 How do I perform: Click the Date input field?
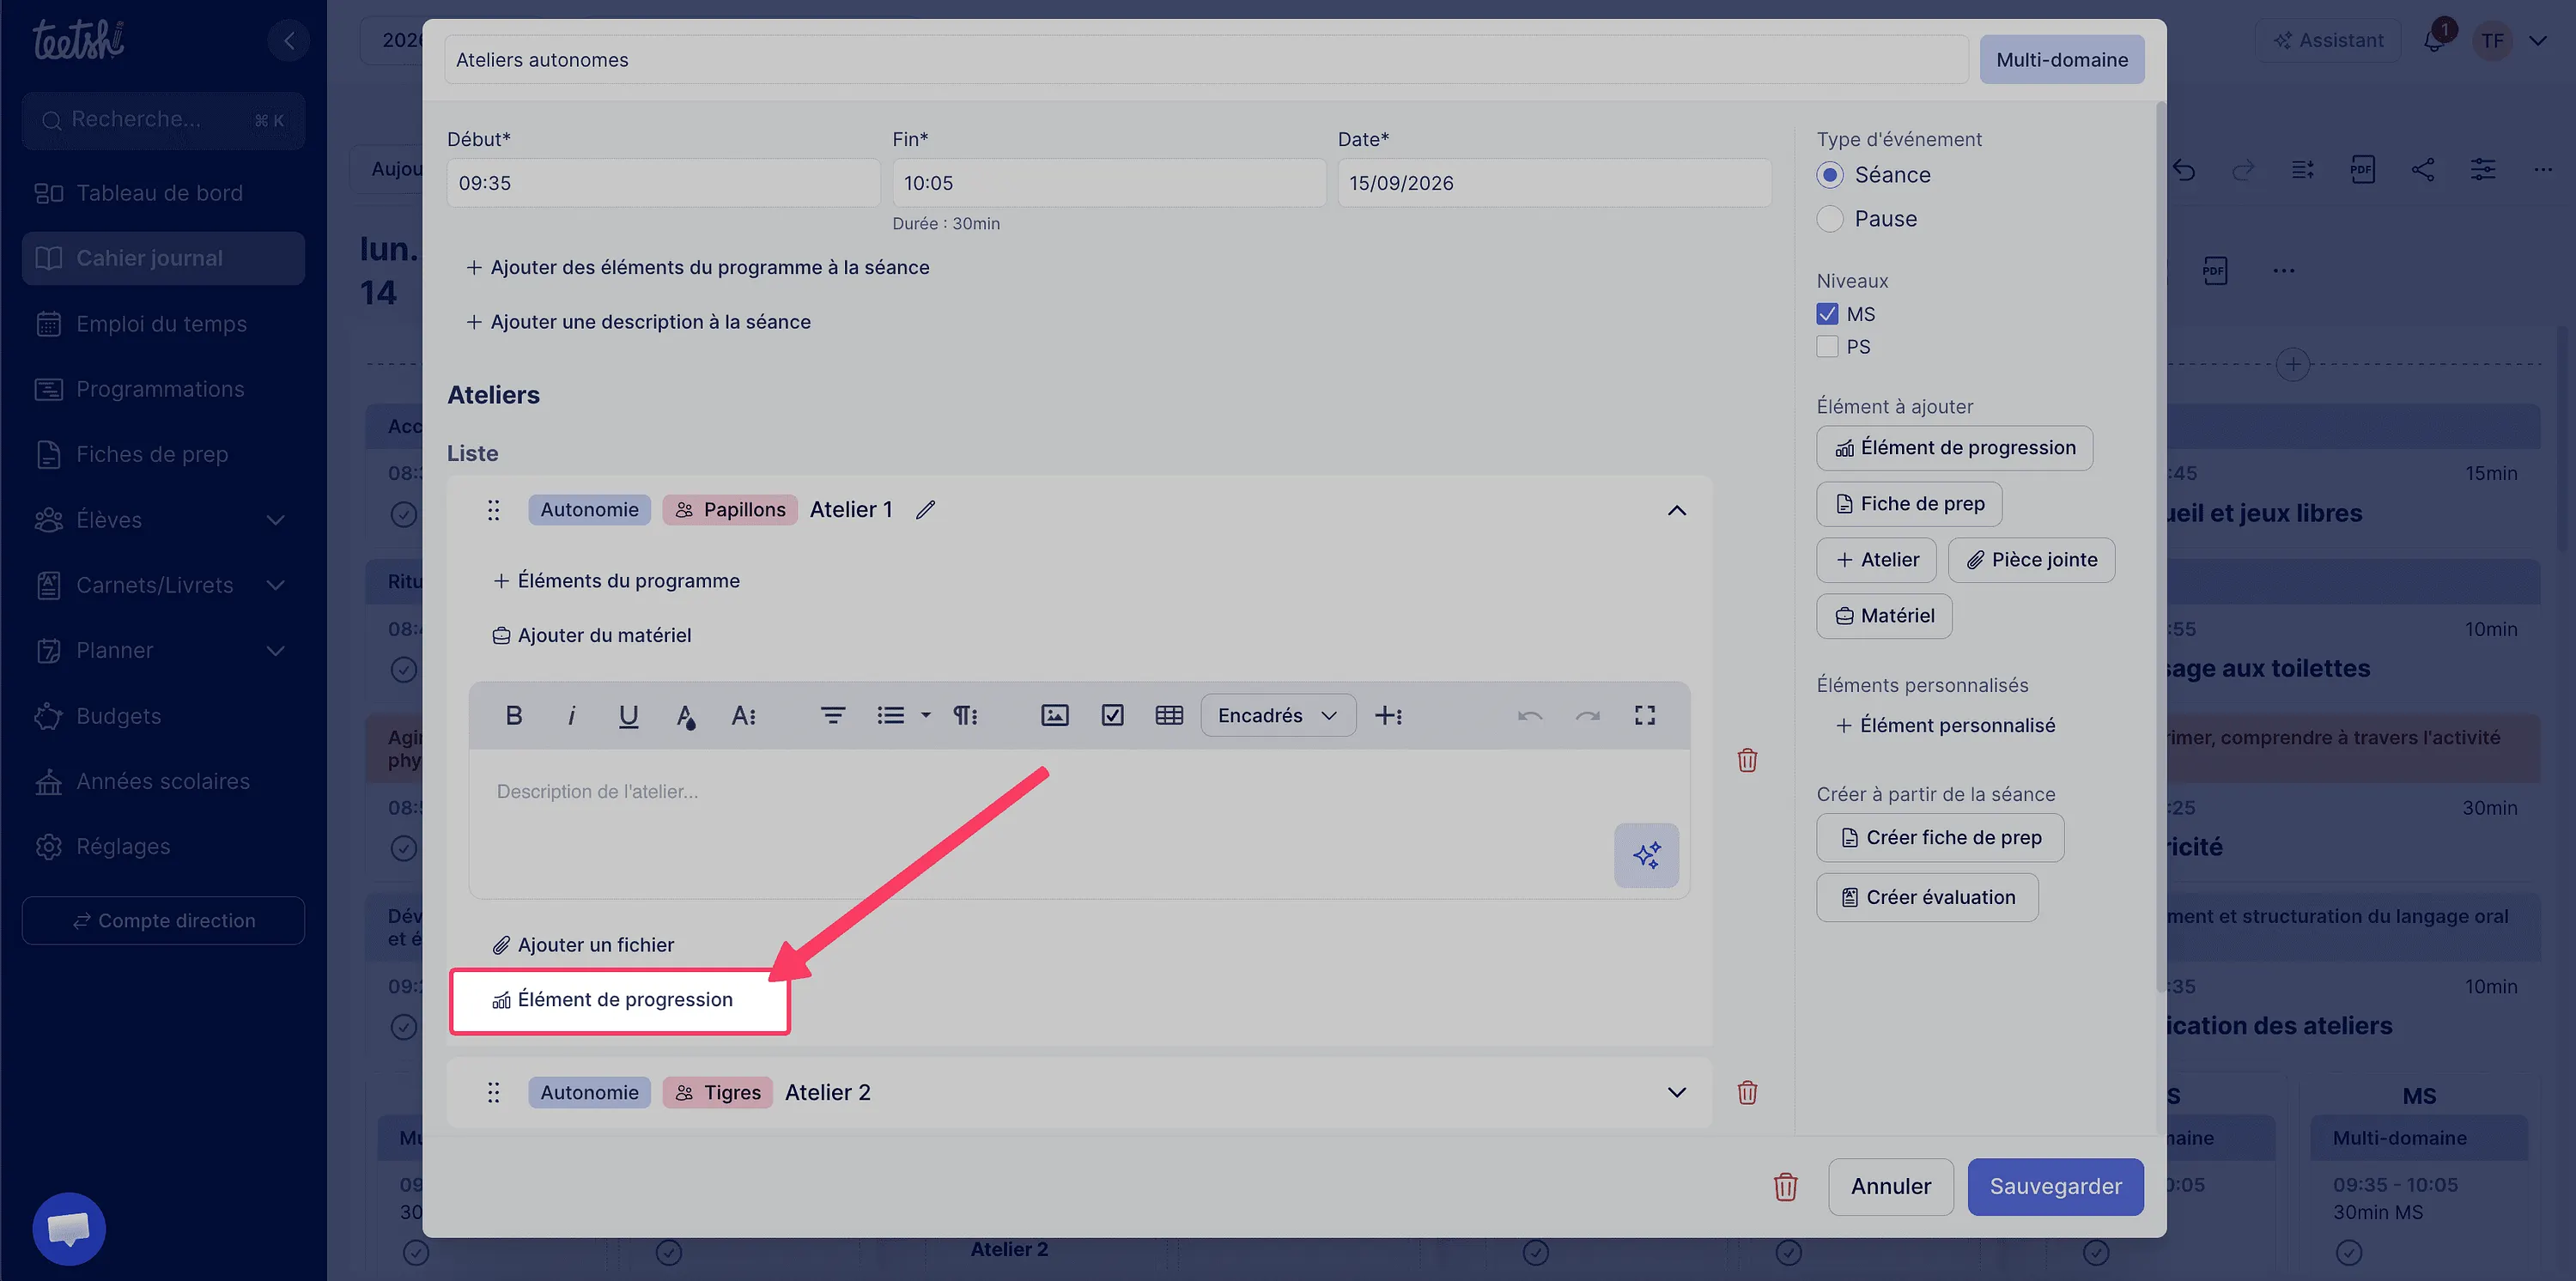pos(1554,183)
